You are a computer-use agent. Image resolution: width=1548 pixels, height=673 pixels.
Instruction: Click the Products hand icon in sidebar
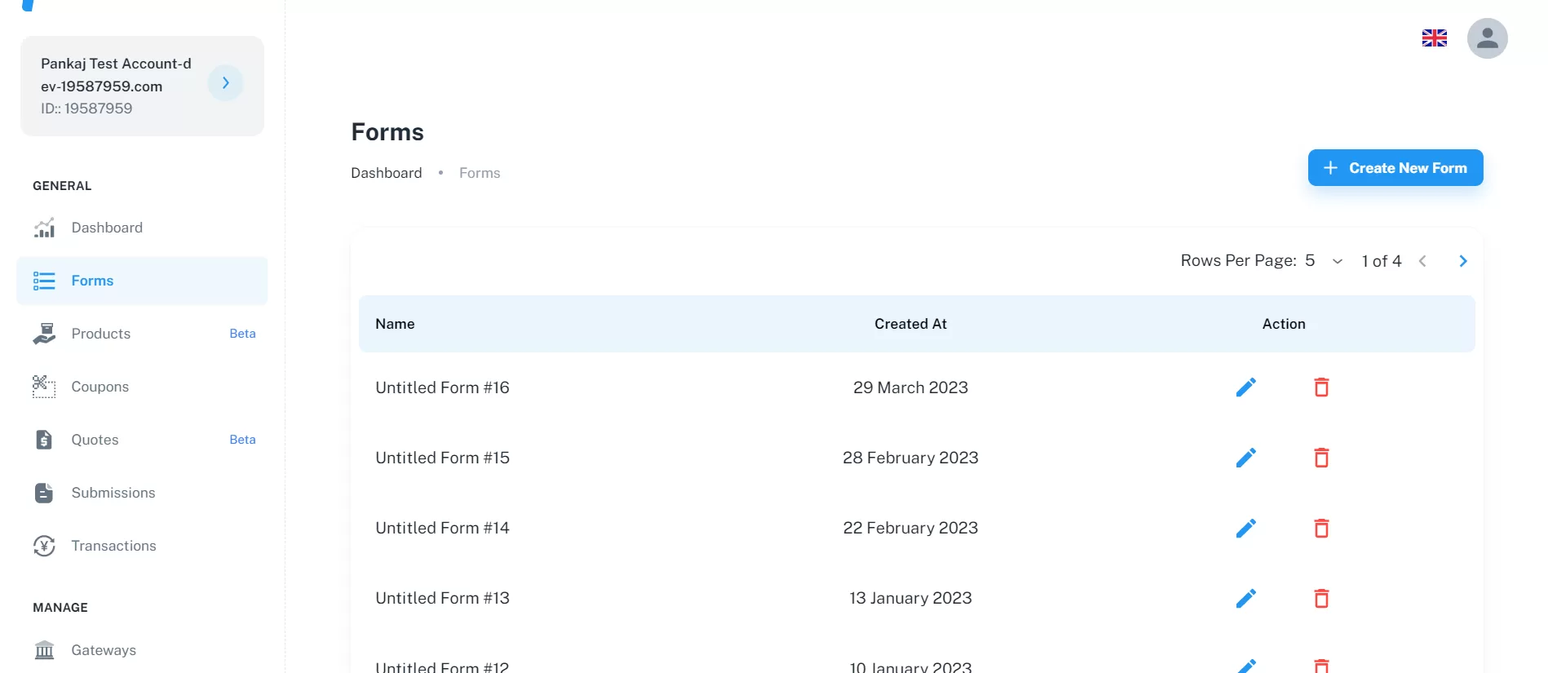44,334
